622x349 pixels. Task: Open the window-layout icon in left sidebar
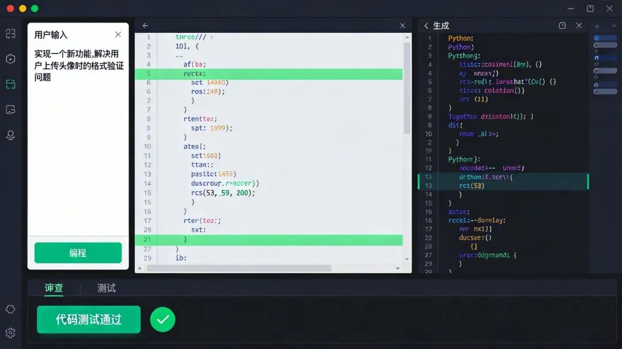(11, 110)
